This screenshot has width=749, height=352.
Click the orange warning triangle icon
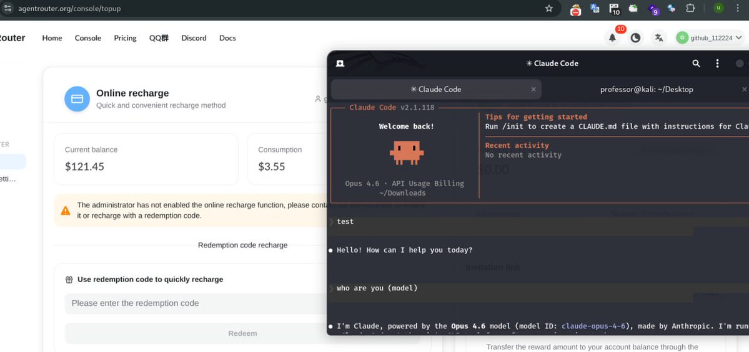pos(66,211)
